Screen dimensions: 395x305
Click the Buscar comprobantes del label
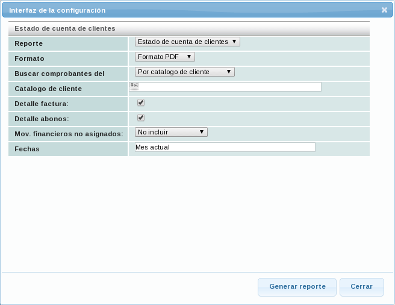59,74
